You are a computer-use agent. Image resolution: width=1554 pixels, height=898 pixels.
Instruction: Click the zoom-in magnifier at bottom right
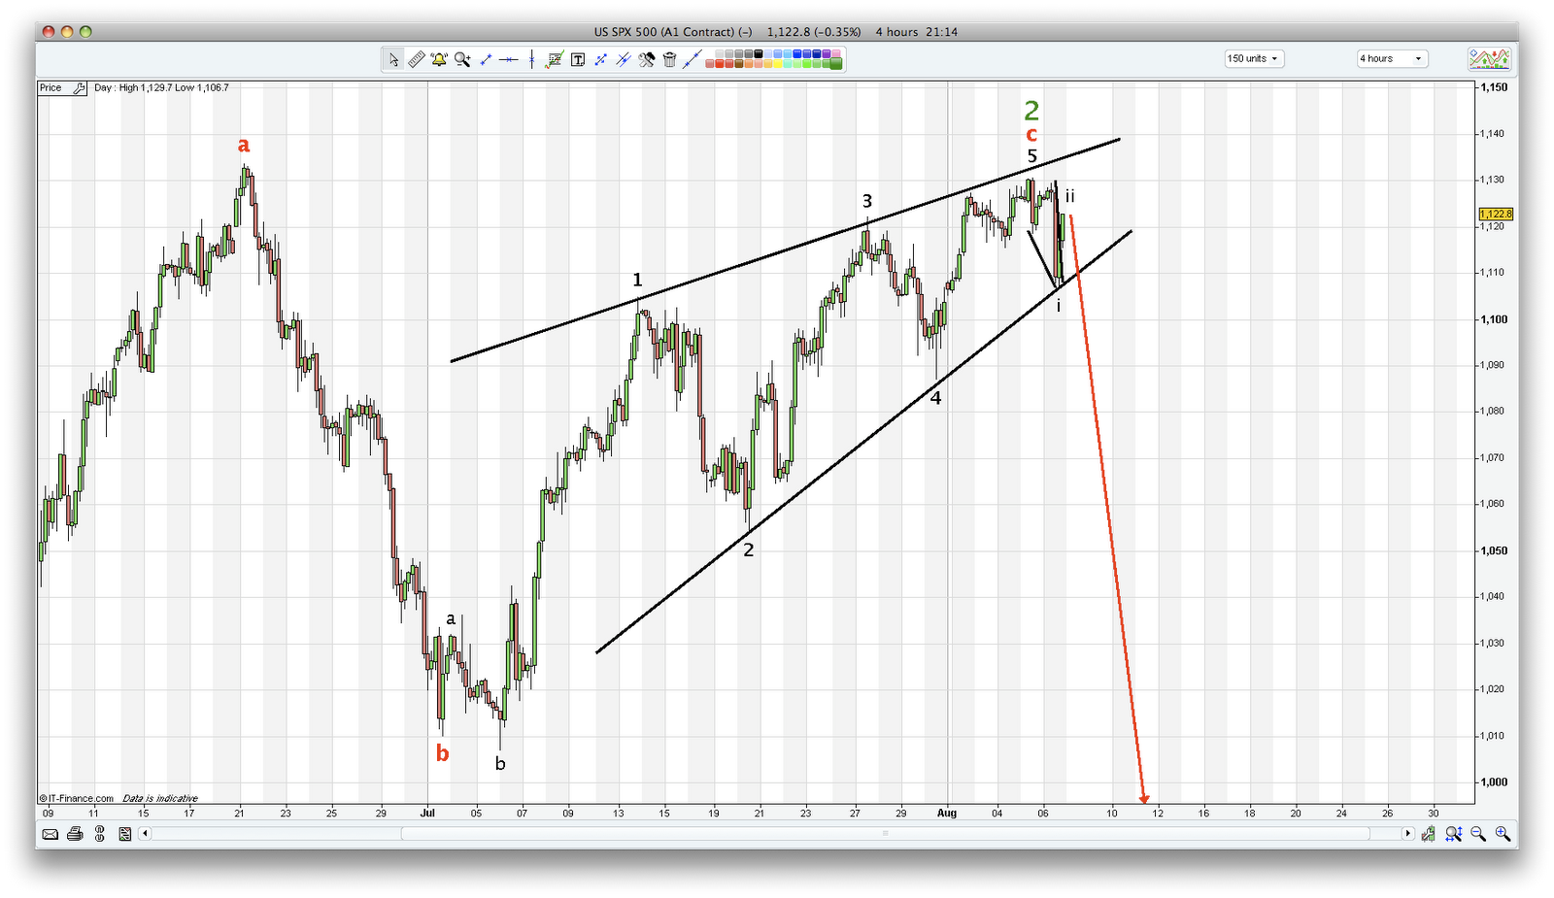click(1502, 834)
